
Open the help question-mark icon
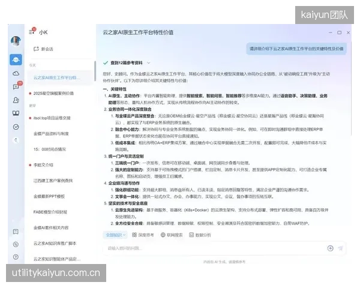16,257
